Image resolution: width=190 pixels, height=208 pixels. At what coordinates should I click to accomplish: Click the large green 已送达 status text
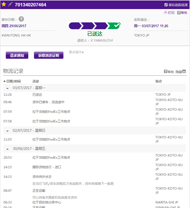[95, 34]
